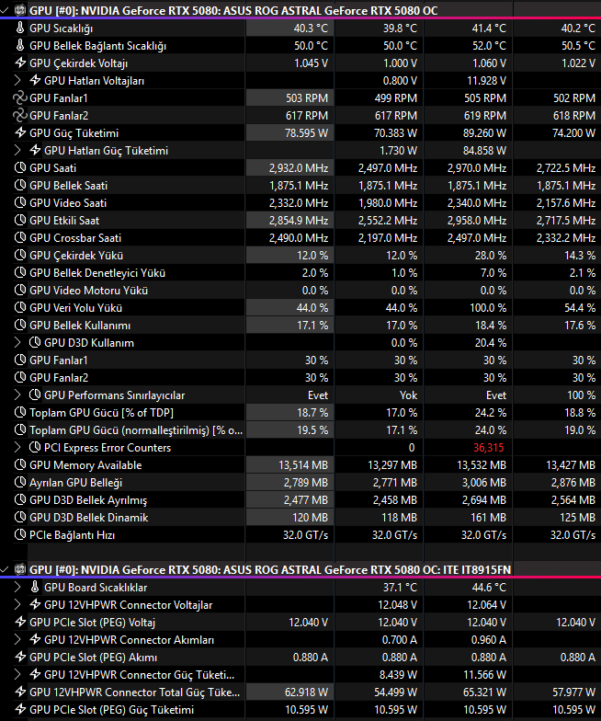Expand GPU Hatları Güç Tüketimi row
The image size is (601, 721).
(x=17, y=151)
